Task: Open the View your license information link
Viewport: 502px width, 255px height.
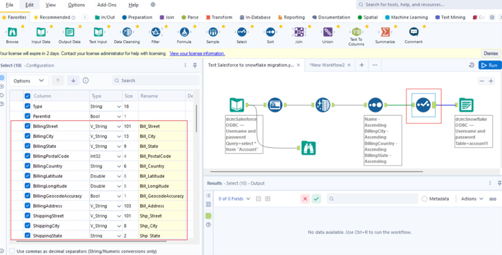Action: tap(197, 54)
